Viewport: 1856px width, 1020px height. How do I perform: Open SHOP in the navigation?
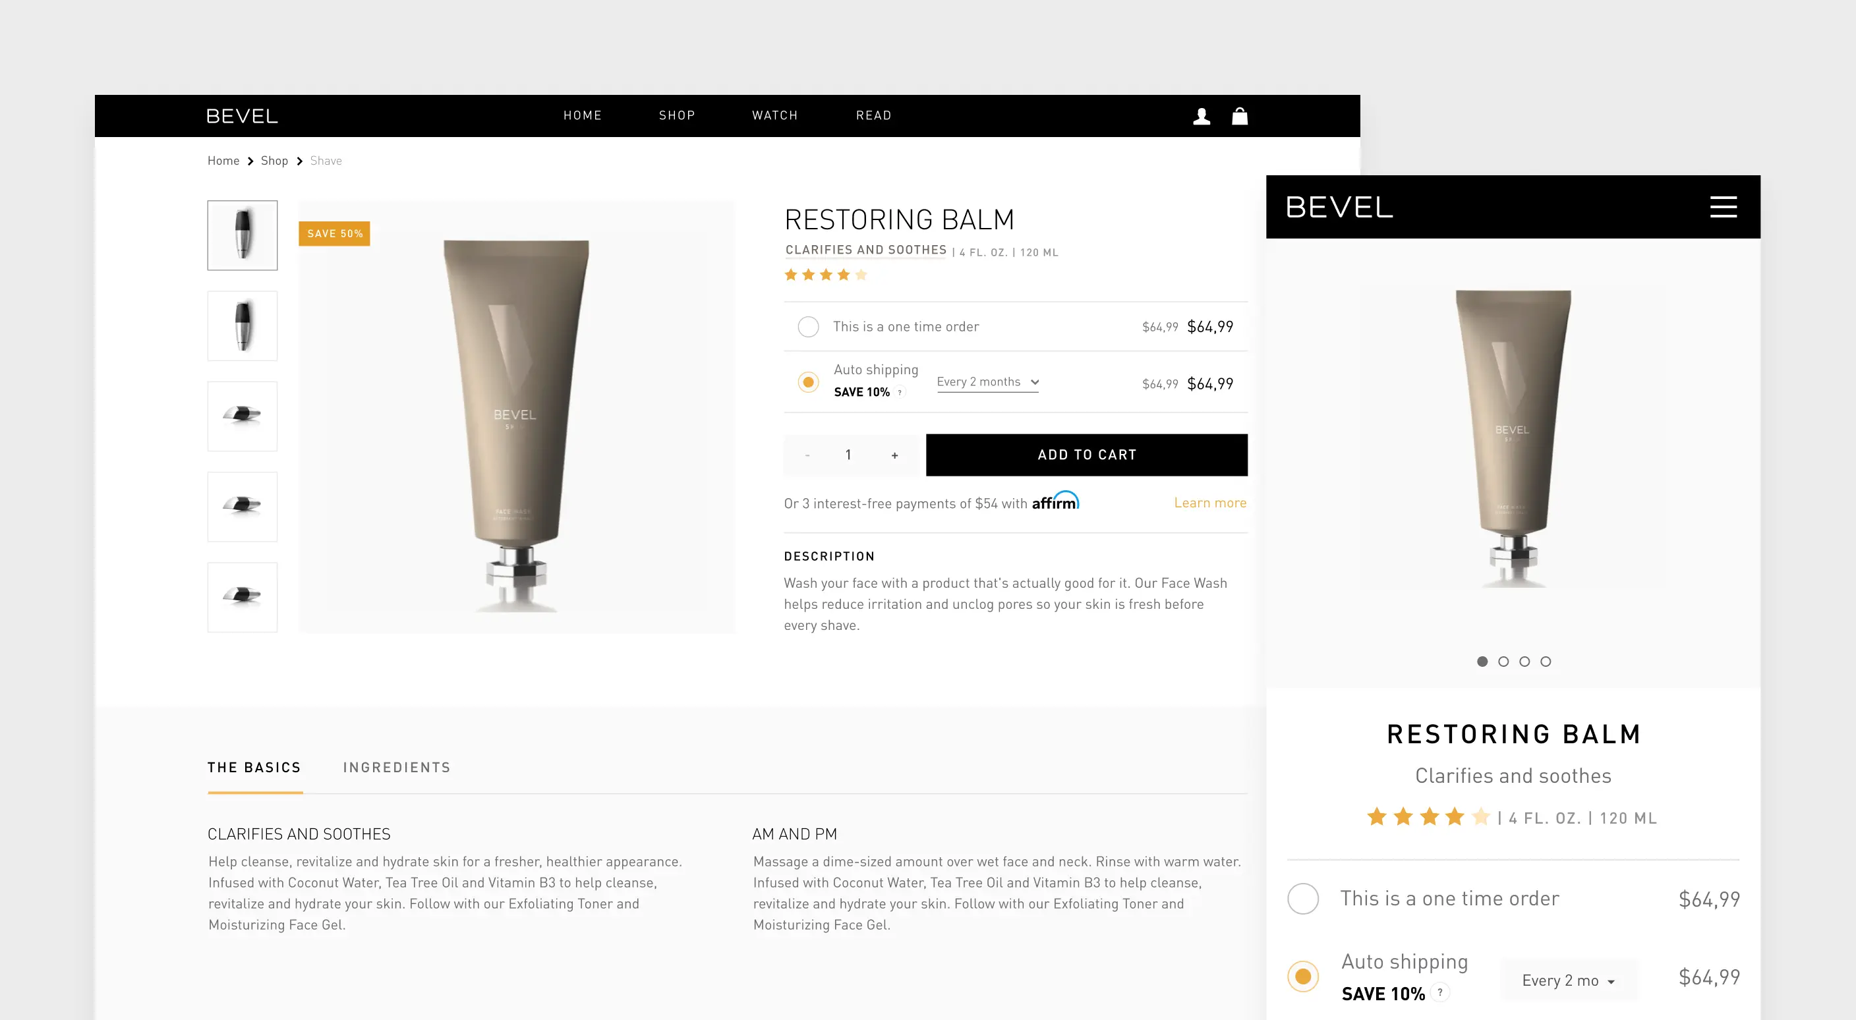(x=676, y=115)
